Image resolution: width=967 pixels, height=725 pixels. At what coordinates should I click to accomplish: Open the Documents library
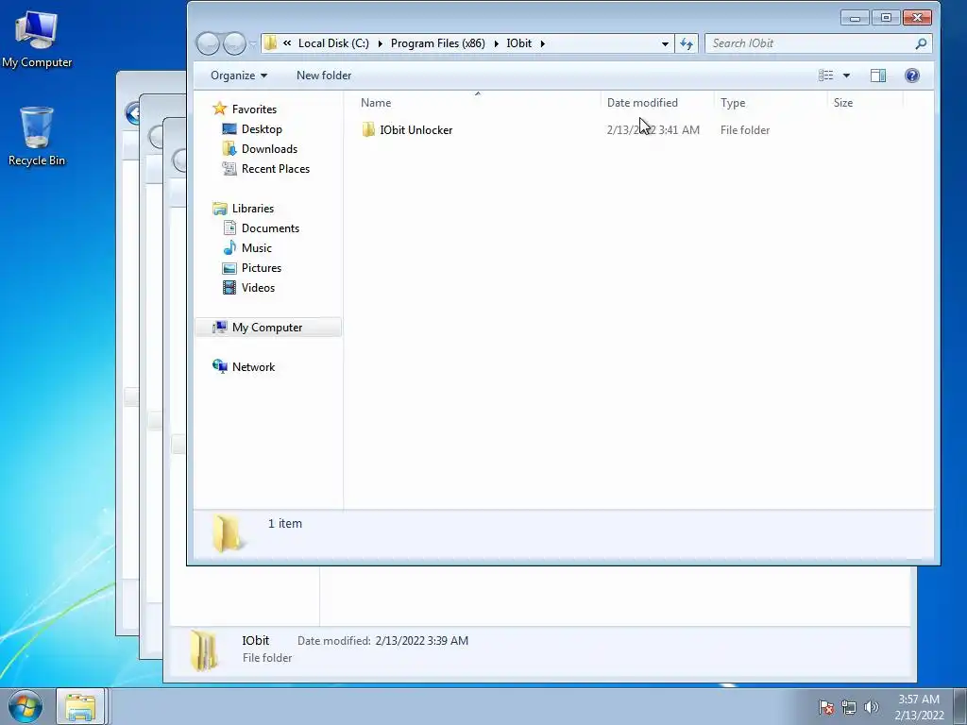click(270, 228)
